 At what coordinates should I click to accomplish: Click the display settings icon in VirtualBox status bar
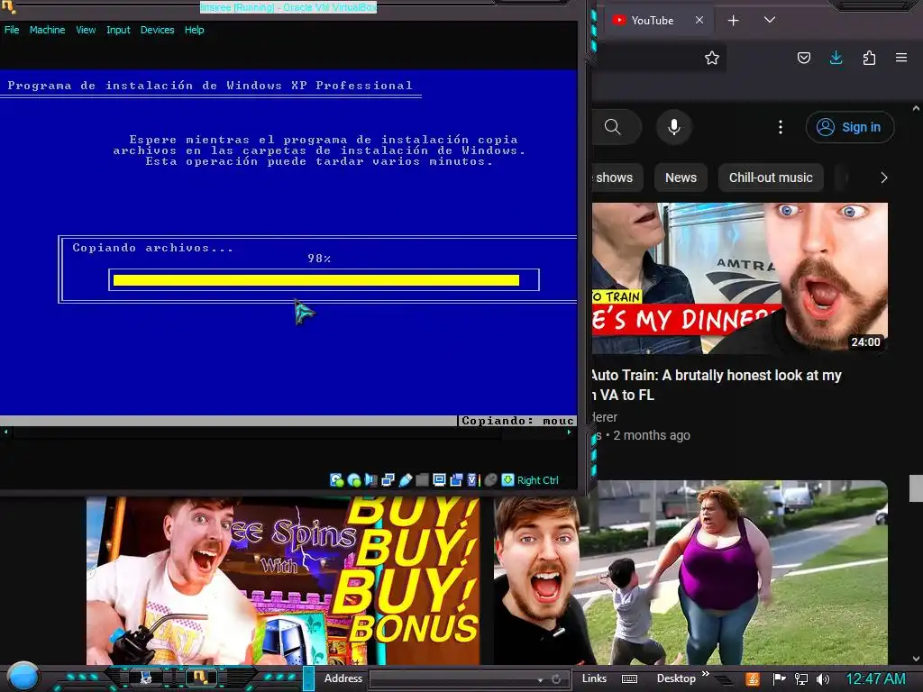(439, 480)
